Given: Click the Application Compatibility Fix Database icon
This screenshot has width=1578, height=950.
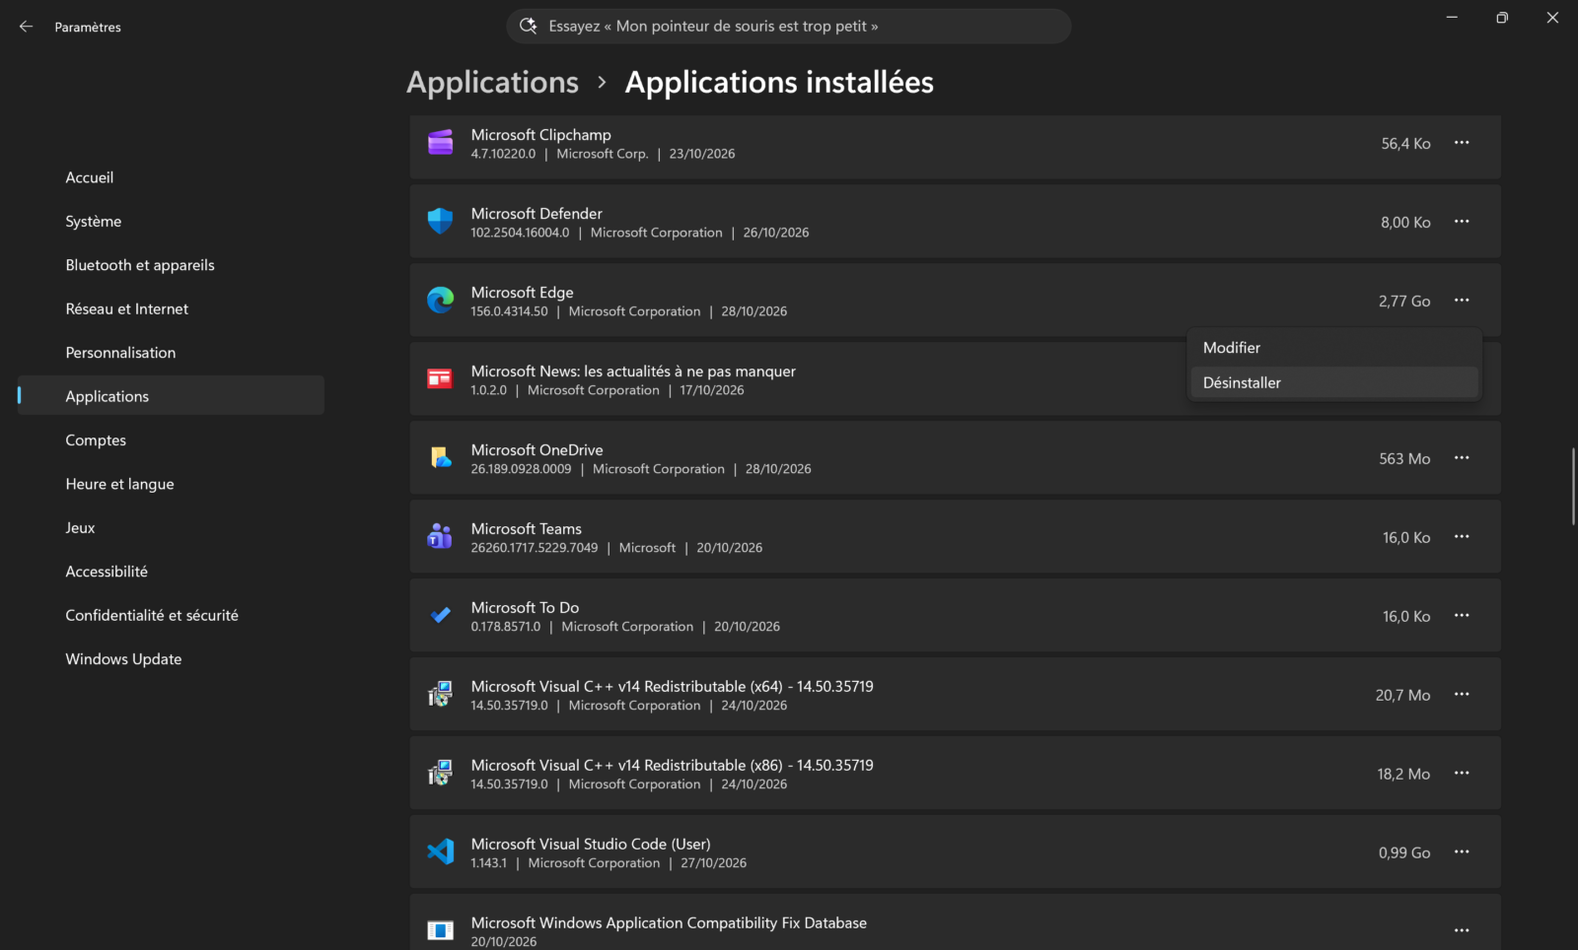Looking at the screenshot, I should pos(440,930).
